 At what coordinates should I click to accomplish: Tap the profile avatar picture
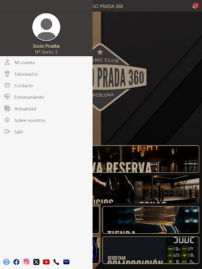pyautogui.click(x=46, y=27)
